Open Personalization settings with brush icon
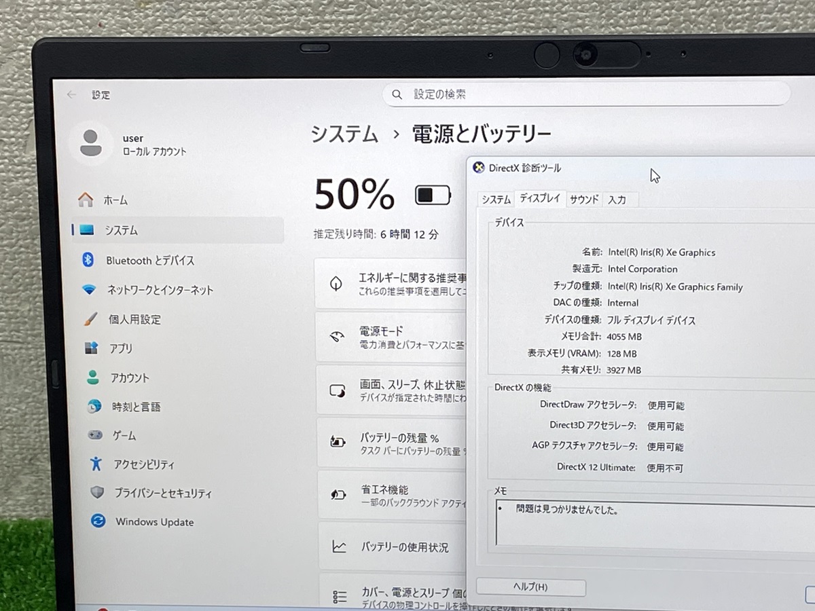The width and height of the screenshot is (815, 611). coord(134,319)
